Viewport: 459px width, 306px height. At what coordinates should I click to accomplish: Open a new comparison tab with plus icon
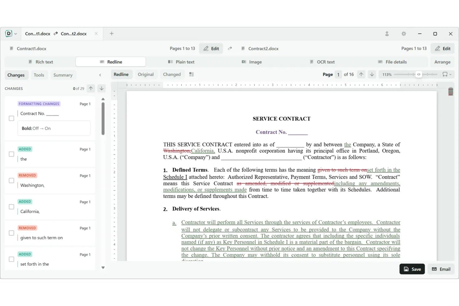[112, 33]
